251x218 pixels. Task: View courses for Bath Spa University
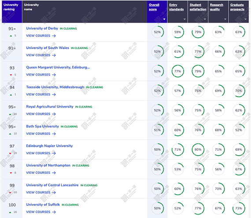pyautogui.click(x=41, y=134)
